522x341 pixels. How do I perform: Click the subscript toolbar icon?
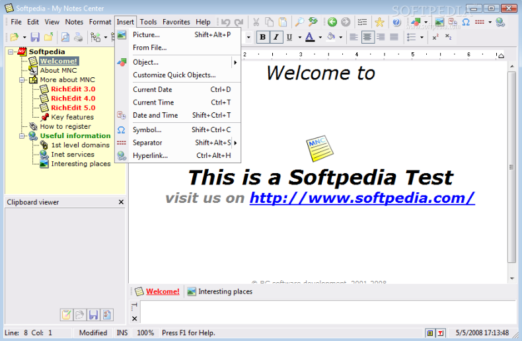click(449, 37)
